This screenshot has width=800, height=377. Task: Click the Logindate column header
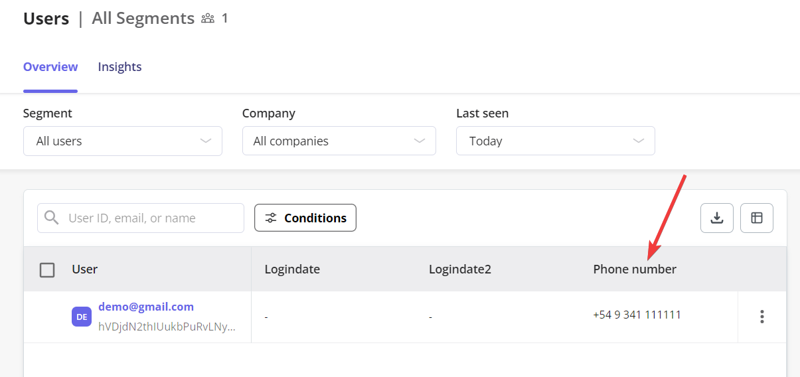tap(292, 269)
